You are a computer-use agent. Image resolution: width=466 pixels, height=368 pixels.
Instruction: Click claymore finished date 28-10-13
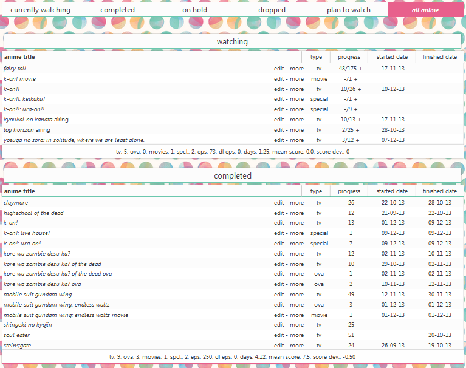(x=439, y=203)
